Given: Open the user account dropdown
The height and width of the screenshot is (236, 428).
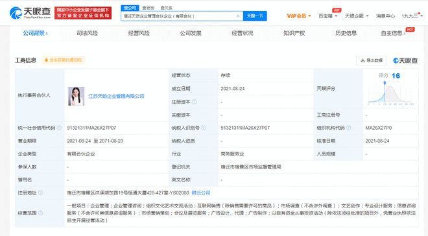Looking at the screenshot, I should [412, 16].
